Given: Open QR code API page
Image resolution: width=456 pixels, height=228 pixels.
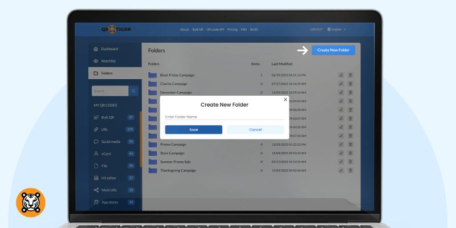Looking at the screenshot, I should (x=215, y=30).
